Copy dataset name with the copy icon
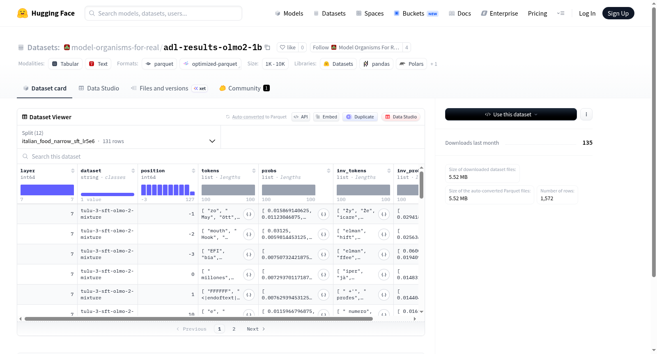The height and width of the screenshot is (354, 657). tap(267, 47)
